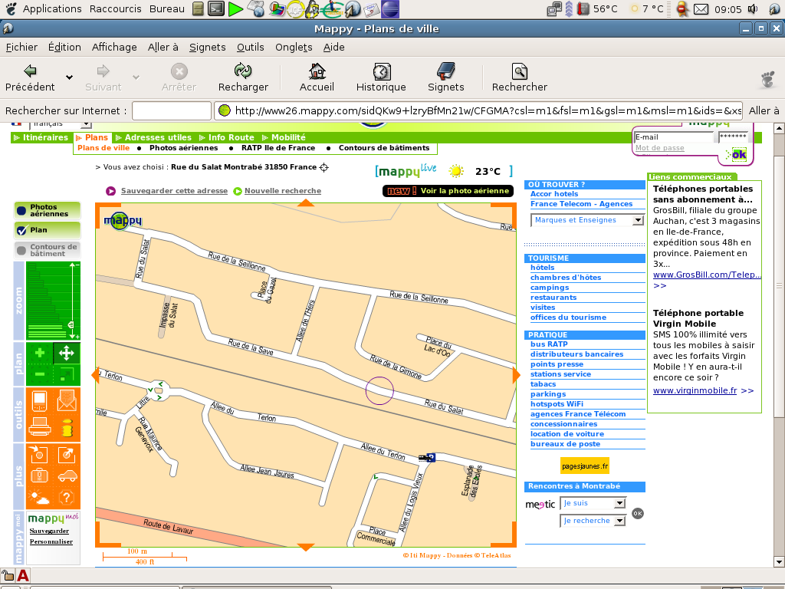Screen dimensions: 785x589
Task: Open the Outils menu
Action: (x=251, y=47)
